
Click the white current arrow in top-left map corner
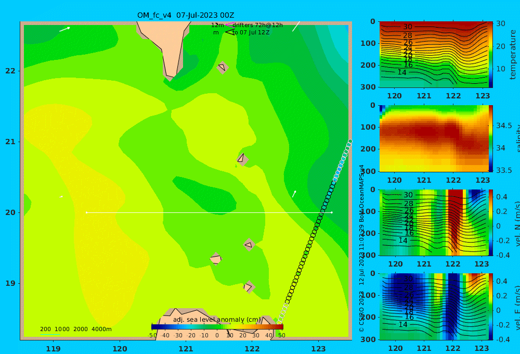click(x=64, y=29)
